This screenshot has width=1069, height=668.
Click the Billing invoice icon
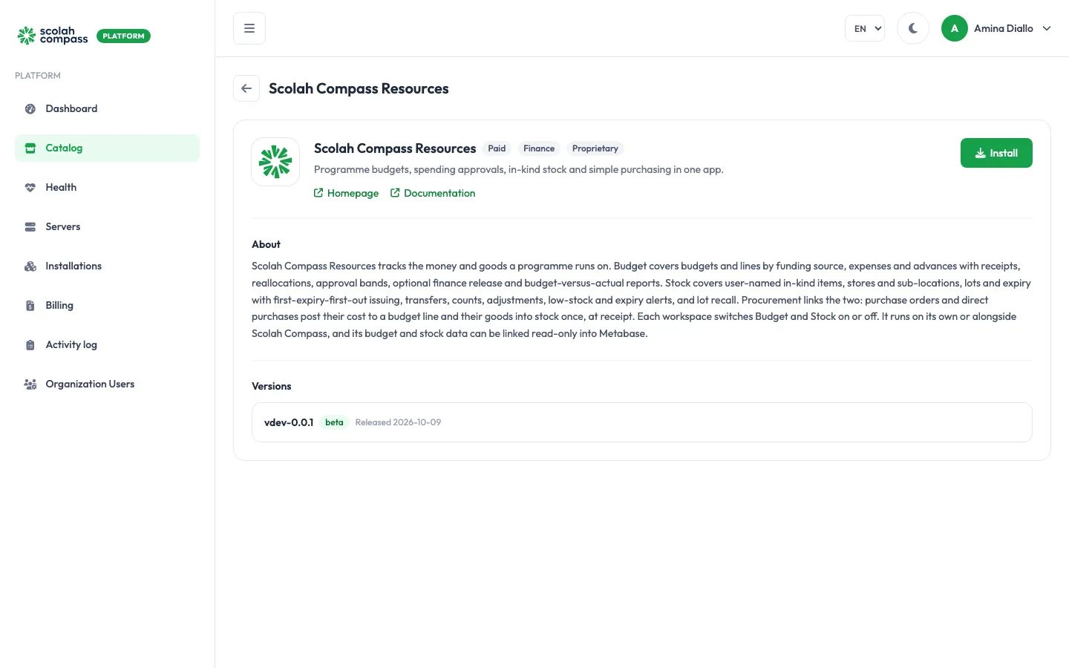(x=30, y=305)
